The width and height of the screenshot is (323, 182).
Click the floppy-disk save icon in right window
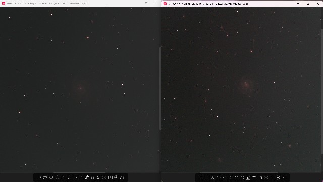coord(260,177)
